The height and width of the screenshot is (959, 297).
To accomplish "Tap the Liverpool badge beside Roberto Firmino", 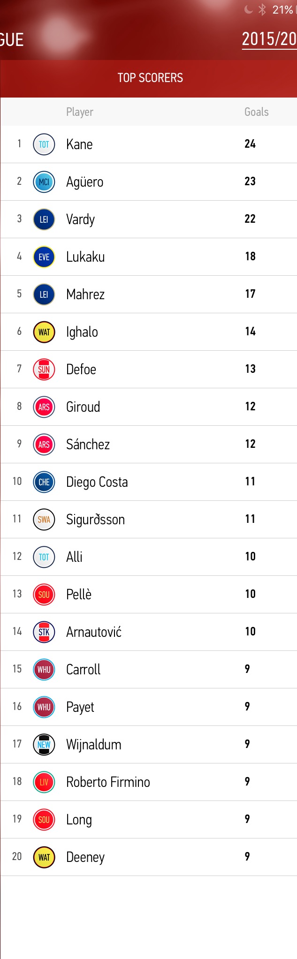I will (x=44, y=782).
